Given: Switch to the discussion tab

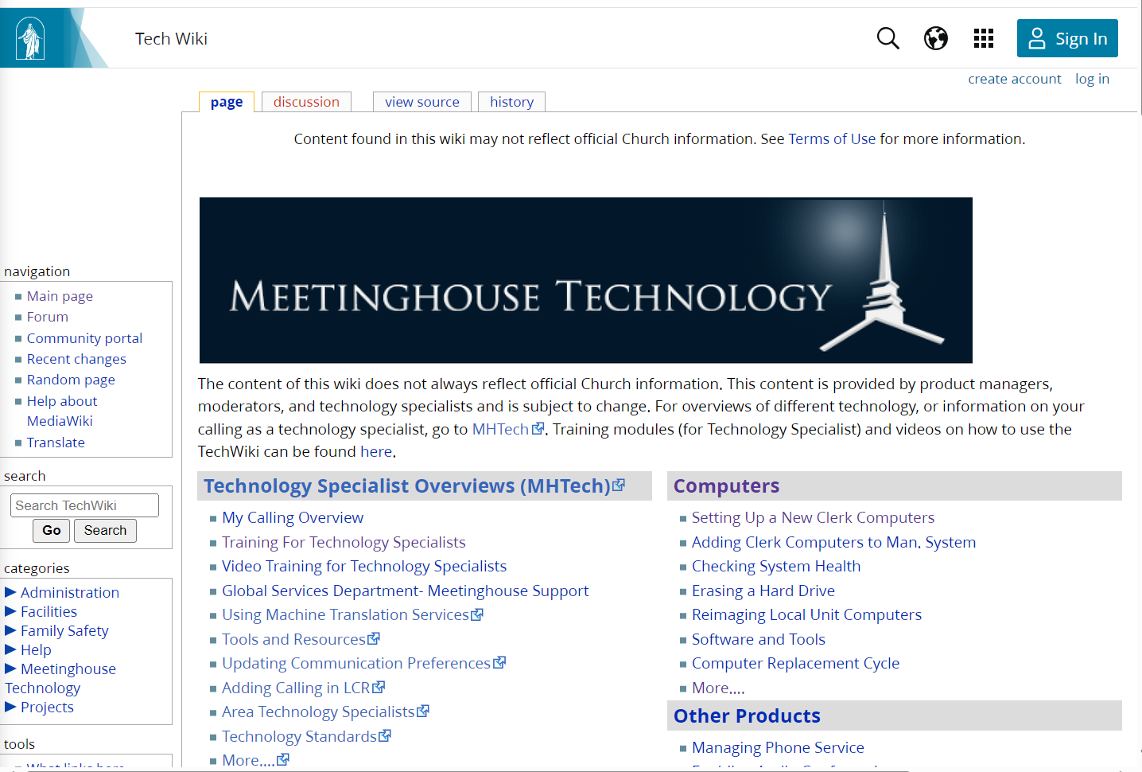Looking at the screenshot, I should pyautogui.click(x=306, y=102).
